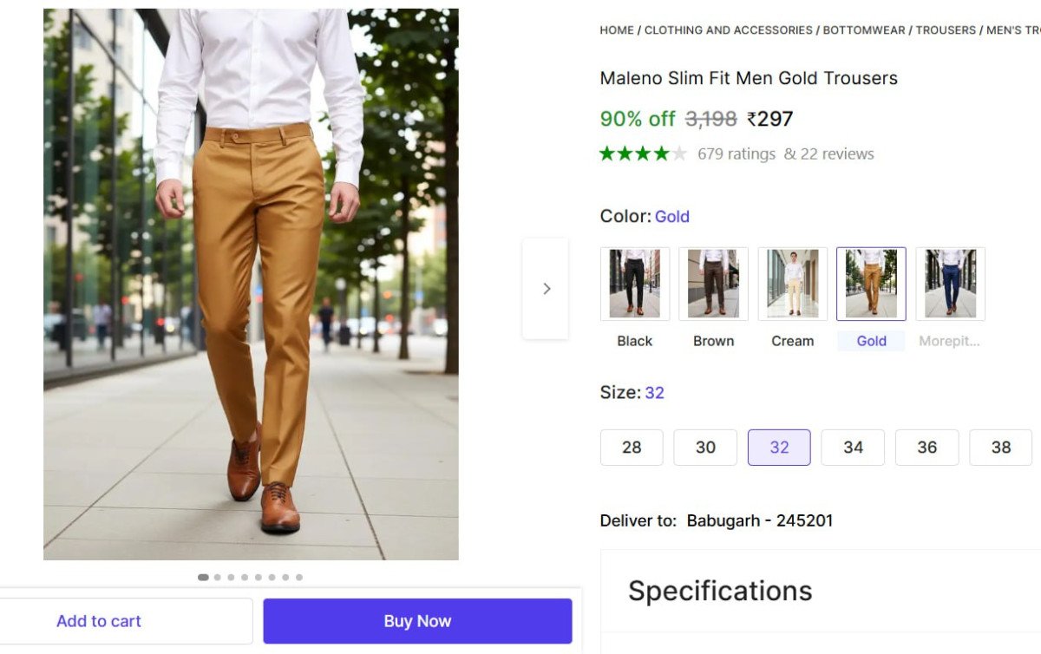Open TROUSERS breadcrumb category
This screenshot has height=654, width=1041.
coord(946,30)
